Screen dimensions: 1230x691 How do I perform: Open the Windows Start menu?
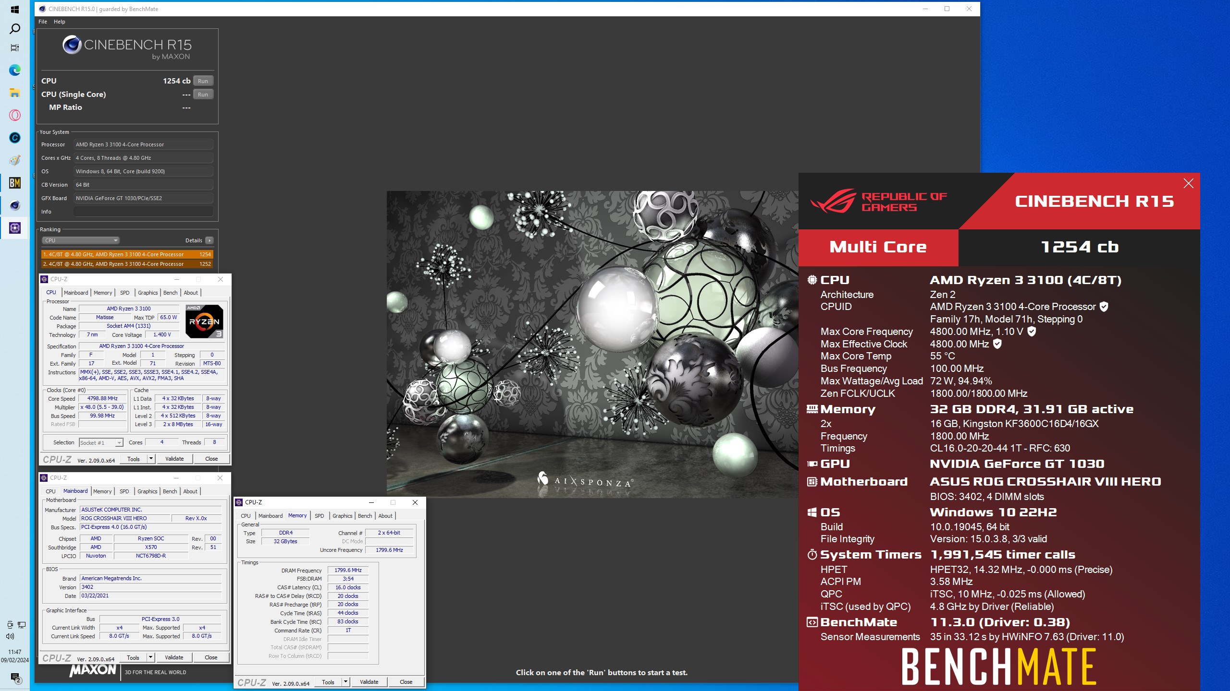tap(14, 9)
